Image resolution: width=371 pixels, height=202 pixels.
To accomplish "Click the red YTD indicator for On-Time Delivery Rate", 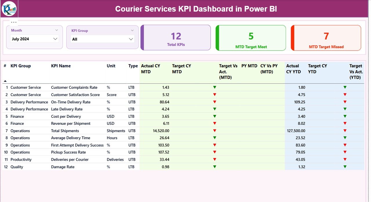I will click(345, 102).
